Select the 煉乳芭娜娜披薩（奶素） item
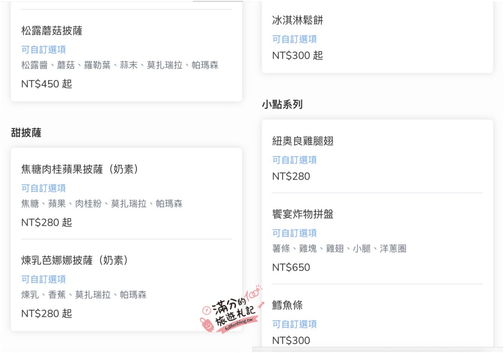The width and height of the screenshot is (504, 353). (x=75, y=260)
